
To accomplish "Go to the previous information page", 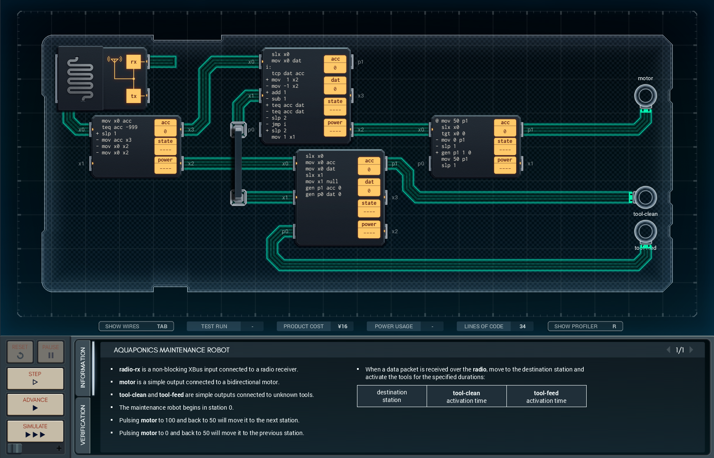I will [x=668, y=350].
